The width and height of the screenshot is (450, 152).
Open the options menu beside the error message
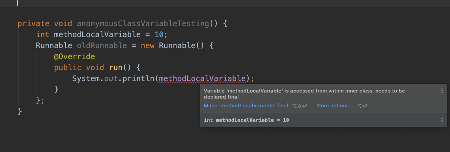[x=442, y=91]
